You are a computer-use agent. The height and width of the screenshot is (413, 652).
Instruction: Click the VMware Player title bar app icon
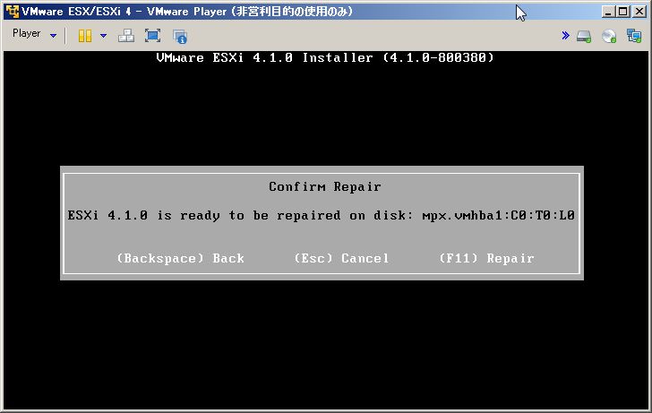coord(12,12)
